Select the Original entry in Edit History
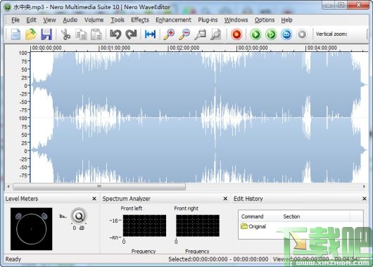This screenshot has height=267, width=373. [253, 226]
